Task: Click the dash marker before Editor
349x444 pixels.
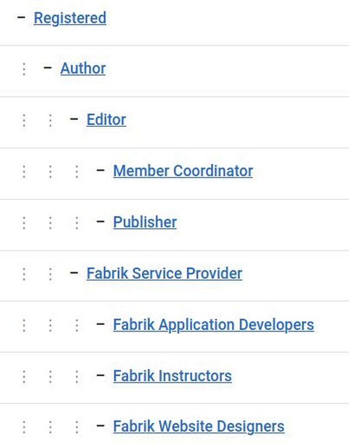Action: tap(74, 119)
